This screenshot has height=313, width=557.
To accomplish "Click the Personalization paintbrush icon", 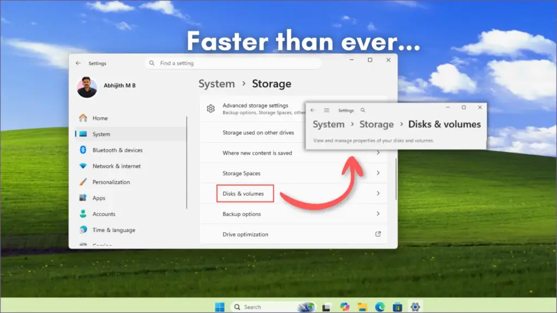I will coord(83,182).
